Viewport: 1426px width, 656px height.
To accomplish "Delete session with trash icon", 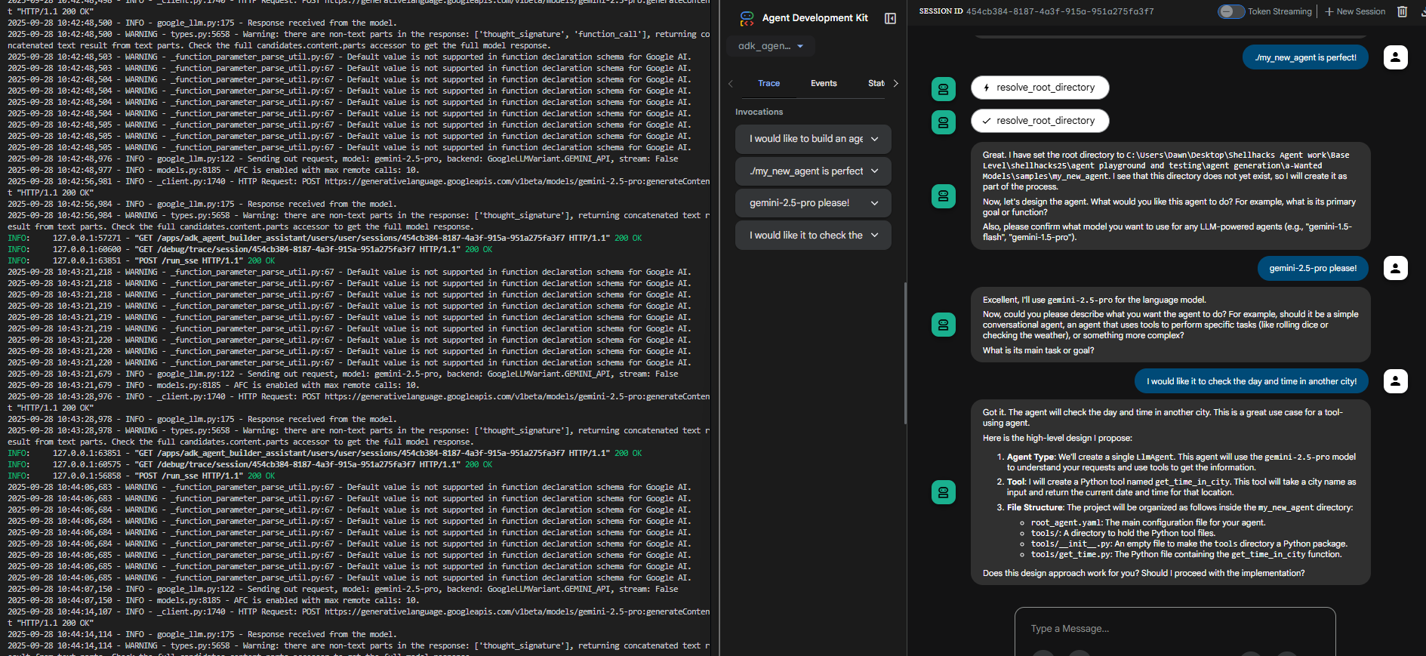I will (x=1402, y=11).
